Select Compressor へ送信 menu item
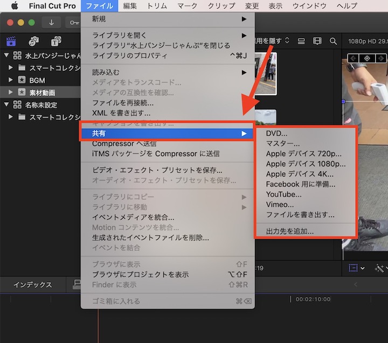 pos(168,144)
